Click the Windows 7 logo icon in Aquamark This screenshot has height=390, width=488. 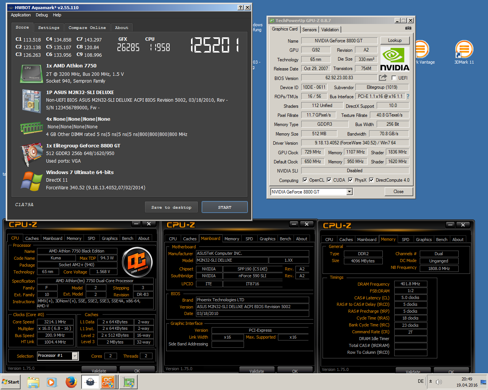coord(31,181)
